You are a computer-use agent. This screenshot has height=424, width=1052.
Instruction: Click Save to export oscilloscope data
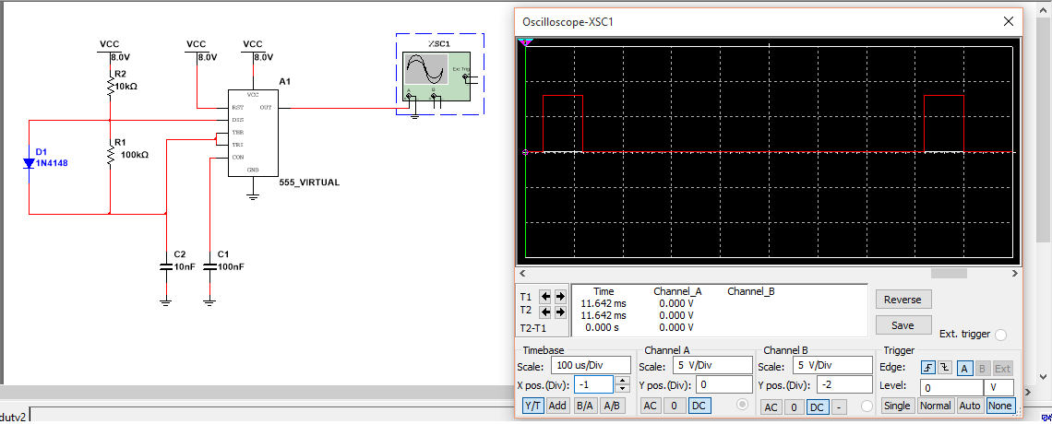tap(903, 324)
